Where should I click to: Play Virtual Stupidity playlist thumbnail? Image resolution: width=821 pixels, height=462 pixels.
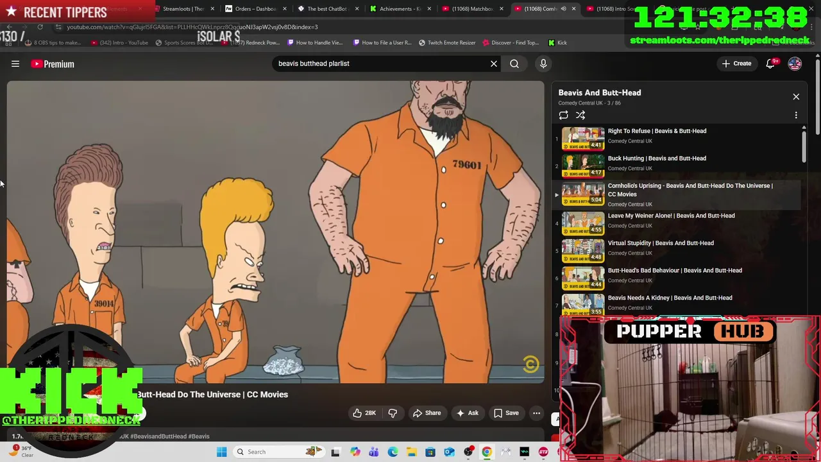click(583, 250)
